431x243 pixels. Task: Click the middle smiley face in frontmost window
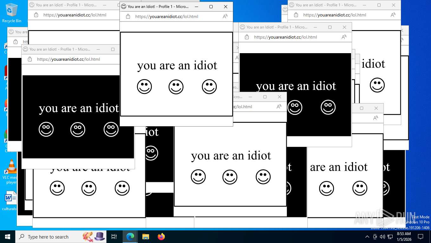(x=176, y=87)
